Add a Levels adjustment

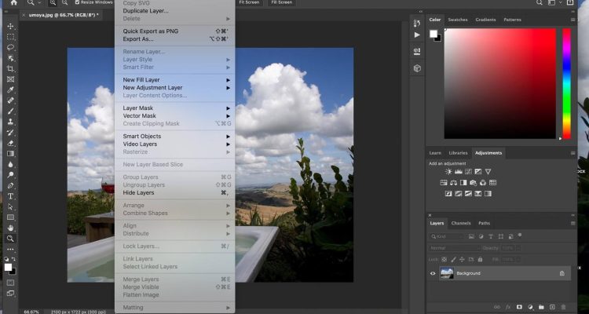click(x=459, y=172)
